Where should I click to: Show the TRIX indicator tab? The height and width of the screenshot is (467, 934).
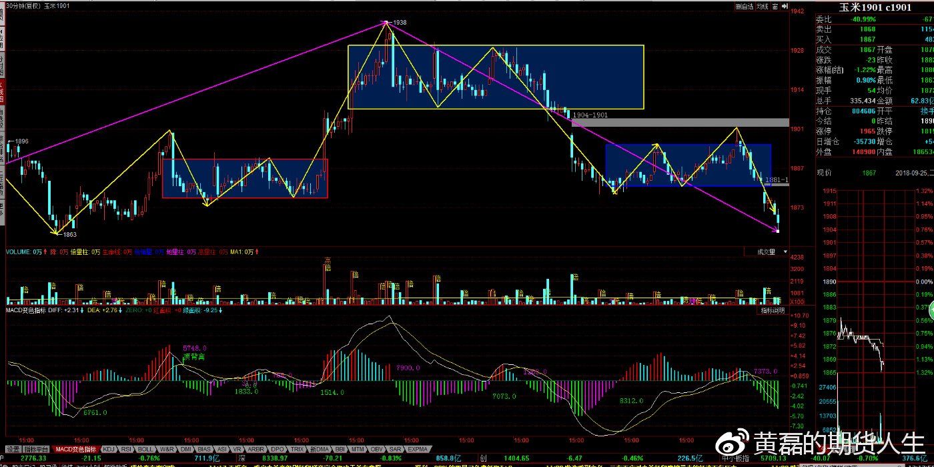click(298, 450)
